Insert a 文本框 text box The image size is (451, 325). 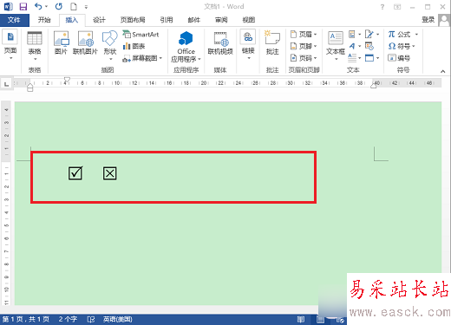click(x=336, y=46)
